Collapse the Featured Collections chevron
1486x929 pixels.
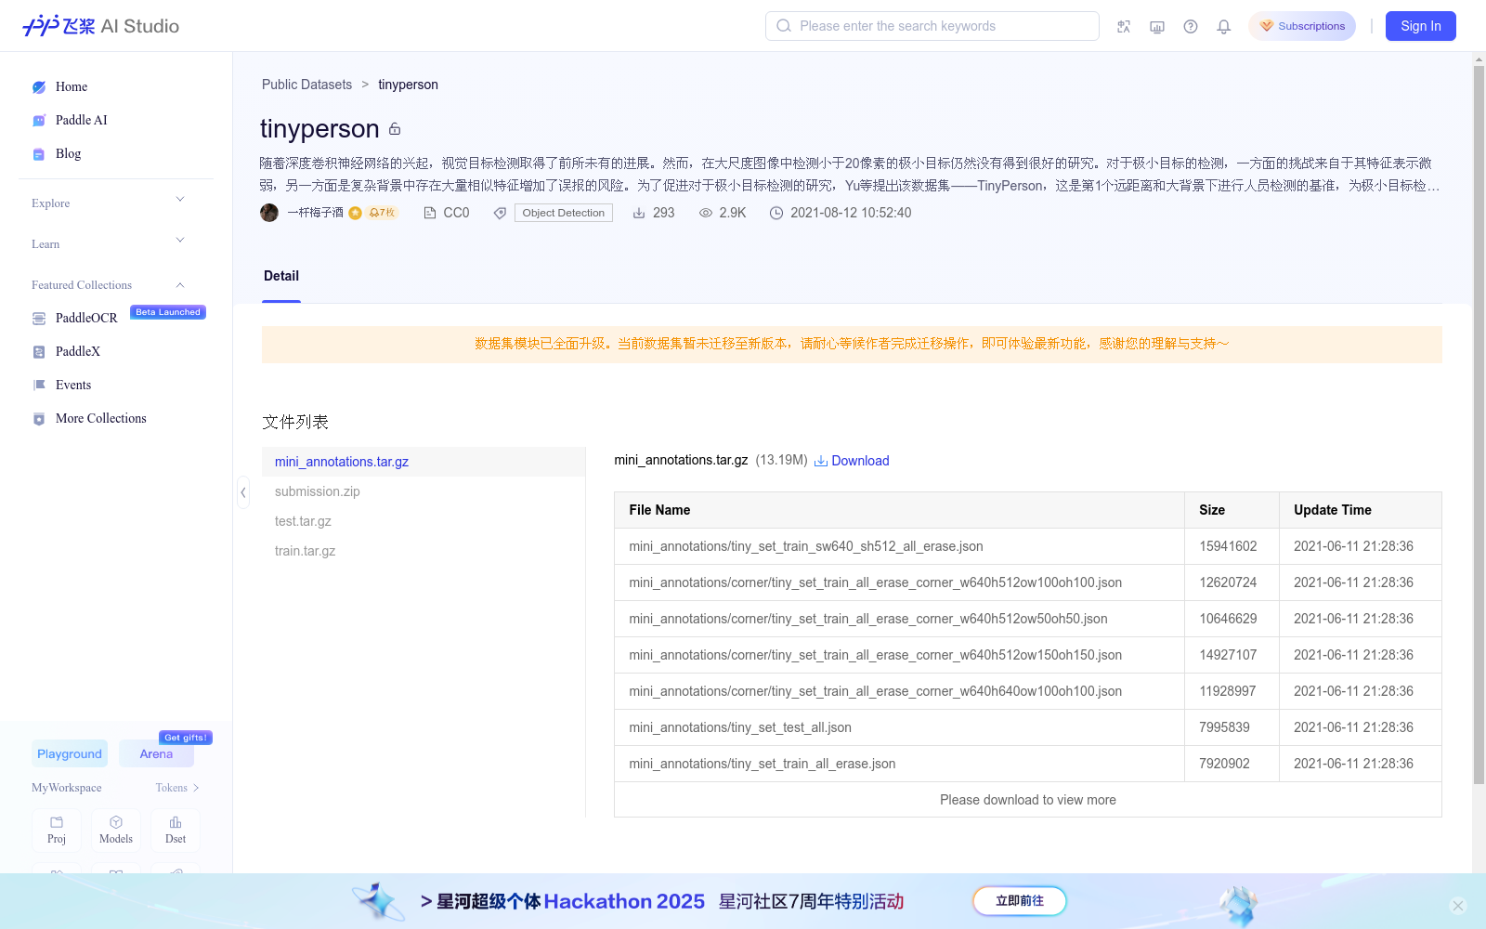coord(180,285)
